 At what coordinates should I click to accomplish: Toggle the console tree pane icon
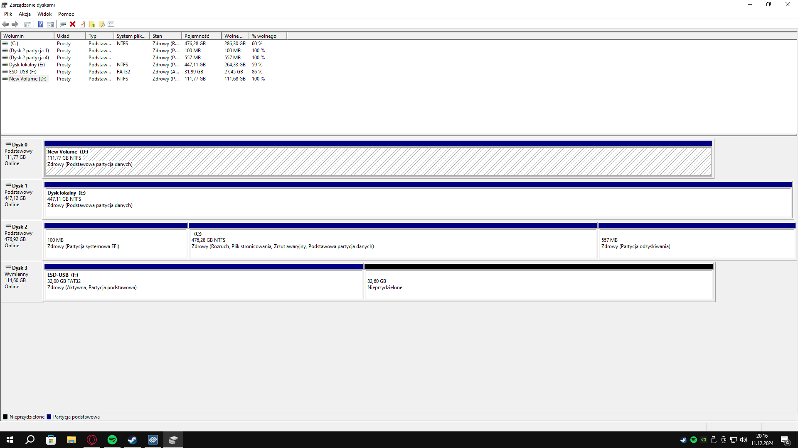point(28,24)
